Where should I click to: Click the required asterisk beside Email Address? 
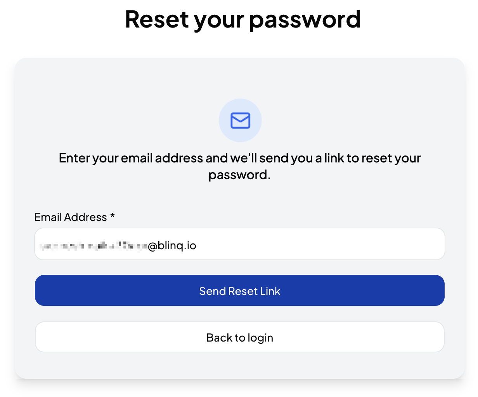[113, 216]
